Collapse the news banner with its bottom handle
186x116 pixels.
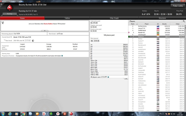pyautogui.click(x=45, y=31)
